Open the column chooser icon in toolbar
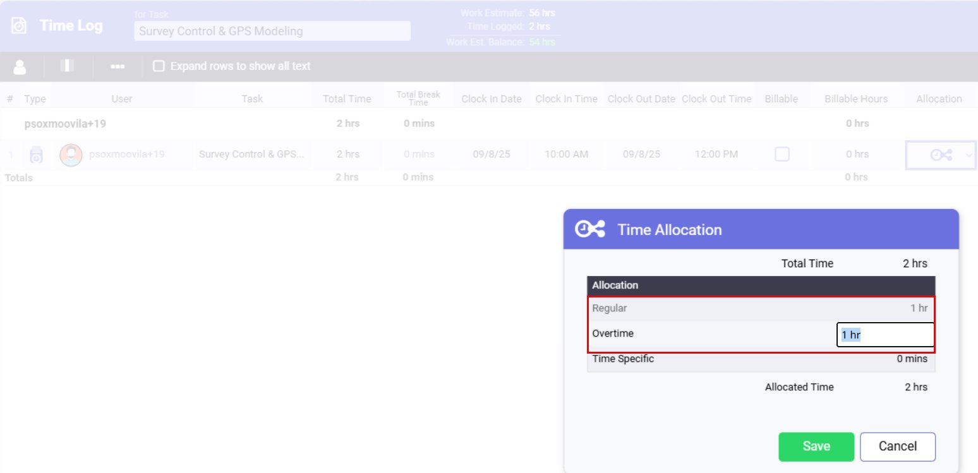 [69, 66]
